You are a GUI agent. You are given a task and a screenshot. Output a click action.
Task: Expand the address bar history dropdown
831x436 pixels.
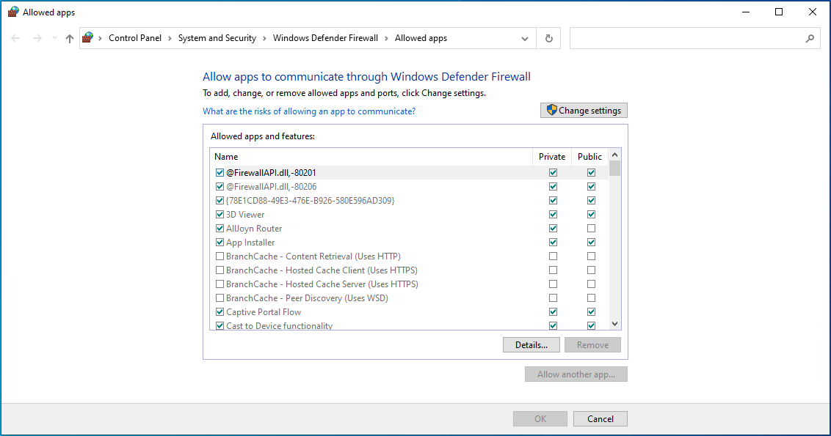tap(525, 38)
